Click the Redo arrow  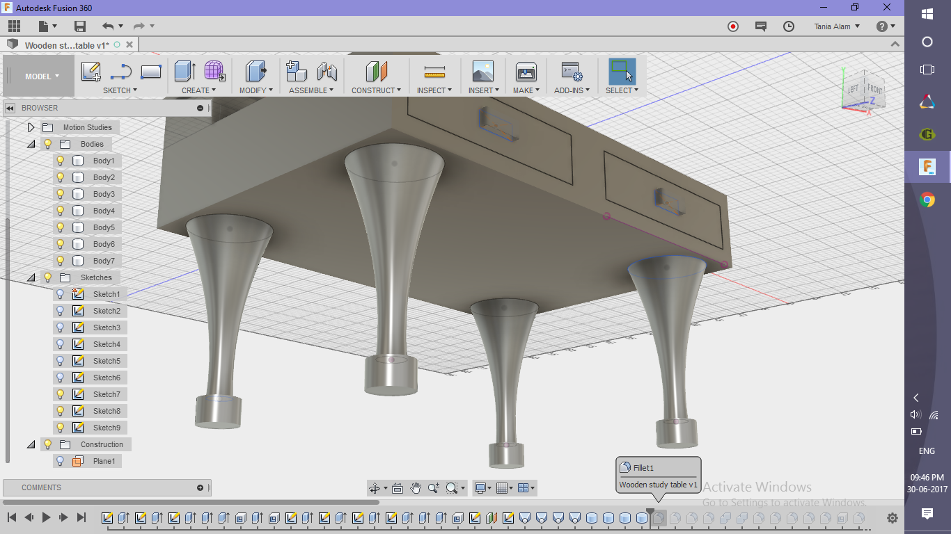pos(139,26)
